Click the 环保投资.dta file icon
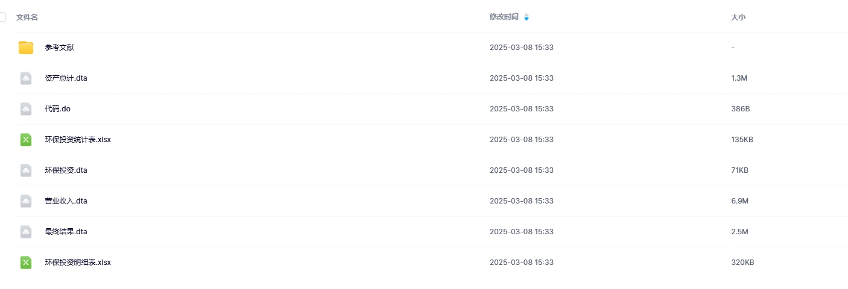Viewport: 848px width, 289px height. coord(25,170)
